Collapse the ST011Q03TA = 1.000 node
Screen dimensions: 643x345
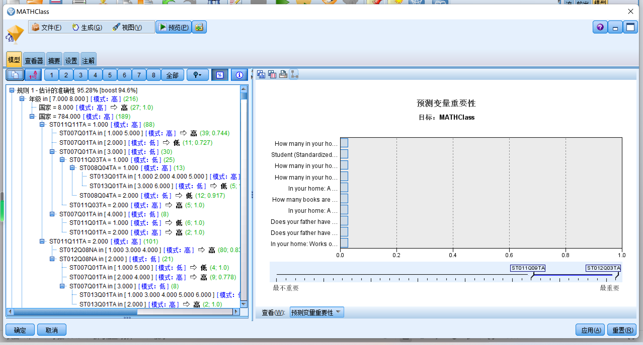pos(62,160)
